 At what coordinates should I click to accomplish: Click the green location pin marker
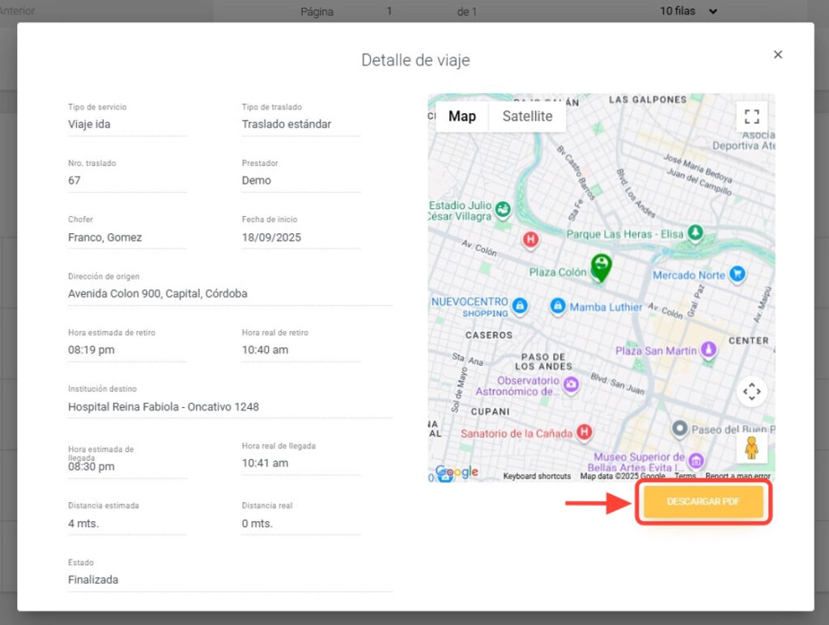600,267
